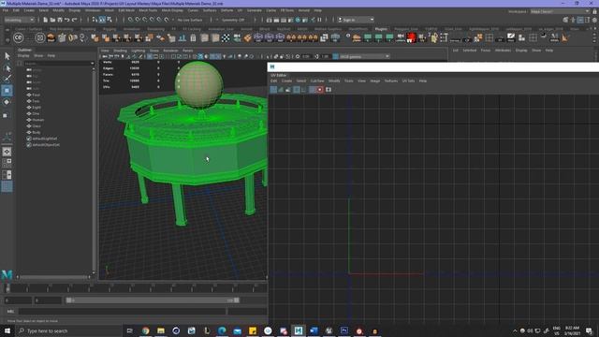Open the Mesh Tools menu in main menu bar
This screenshot has height=337, width=599.
[148, 10]
